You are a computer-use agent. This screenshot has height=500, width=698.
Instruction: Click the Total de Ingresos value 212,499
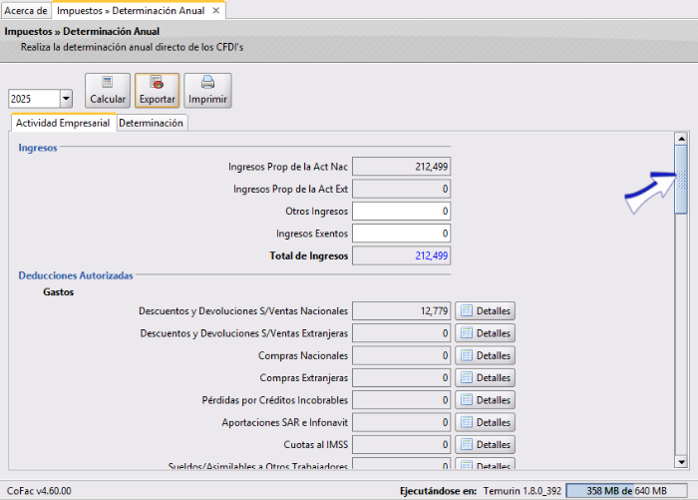pos(401,255)
